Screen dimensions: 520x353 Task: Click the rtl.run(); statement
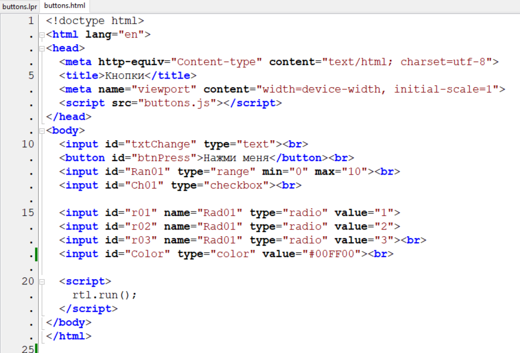coord(104,295)
